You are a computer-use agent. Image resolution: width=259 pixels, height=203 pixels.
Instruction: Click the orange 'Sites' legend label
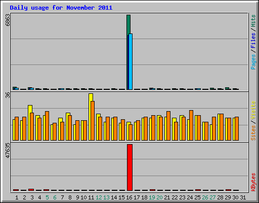253,133
